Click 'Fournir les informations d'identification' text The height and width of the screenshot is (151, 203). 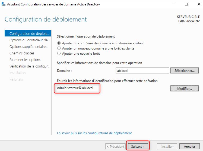(107, 81)
